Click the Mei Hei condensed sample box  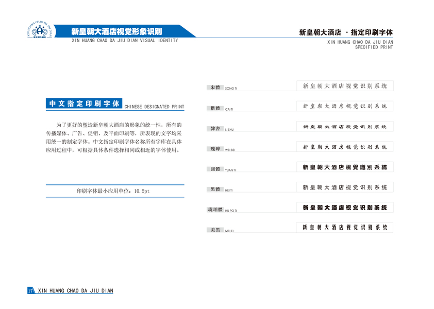coord(345,228)
